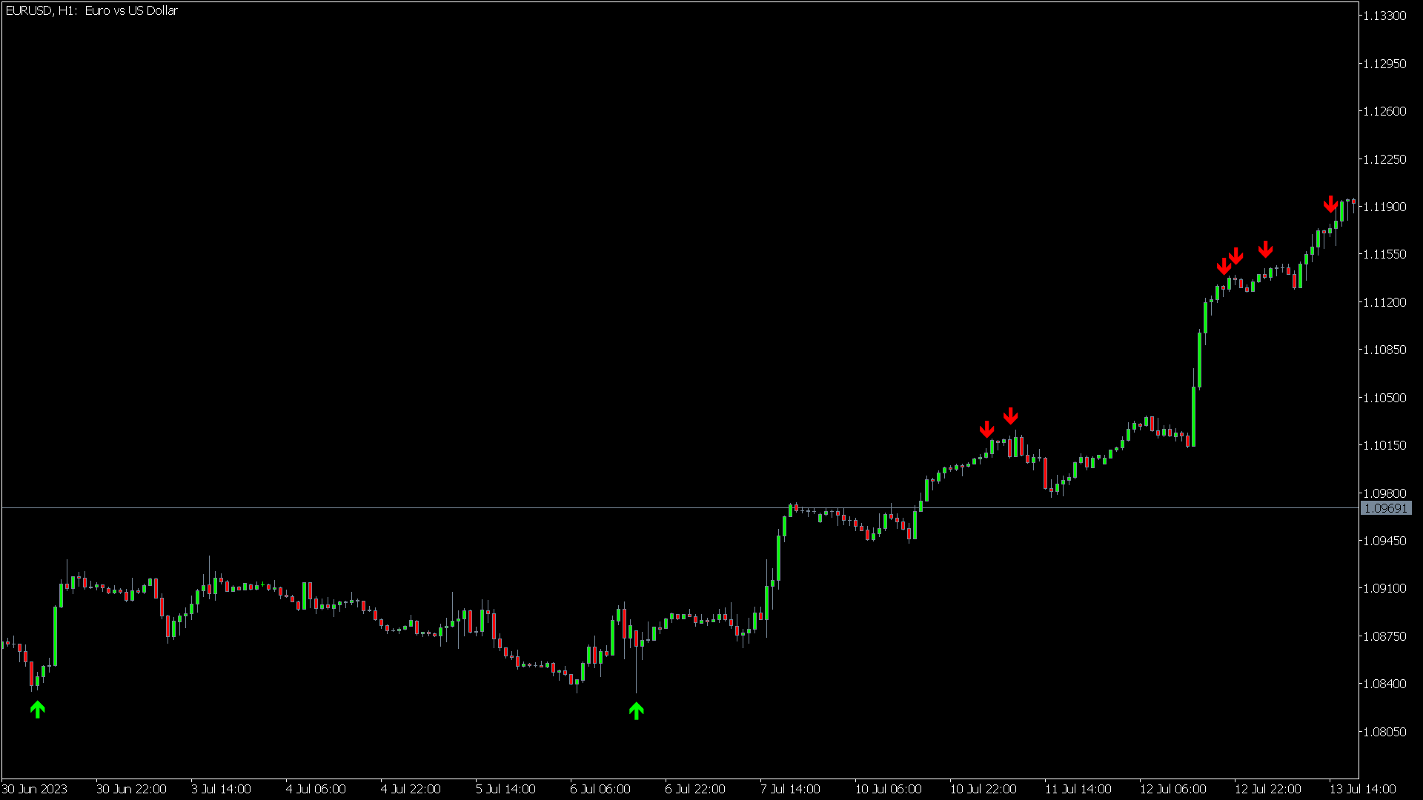Click the middle red arrow of the 12 Jul cluster
This screenshot has height=800, width=1423.
click(1235, 256)
